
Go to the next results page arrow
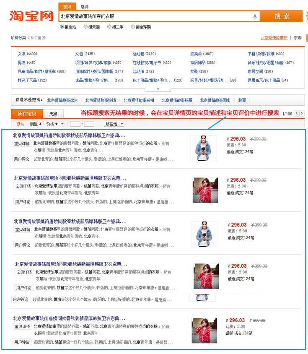pyautogui.click(x=302, y=113)
